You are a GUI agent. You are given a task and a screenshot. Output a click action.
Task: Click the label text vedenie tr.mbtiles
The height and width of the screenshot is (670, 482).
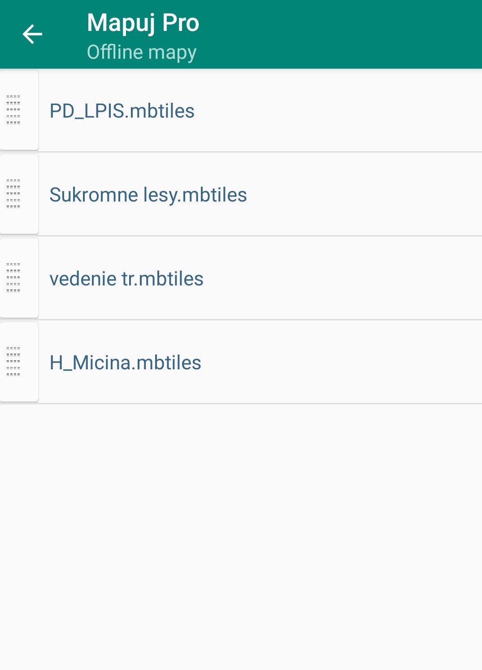[126, 279]
